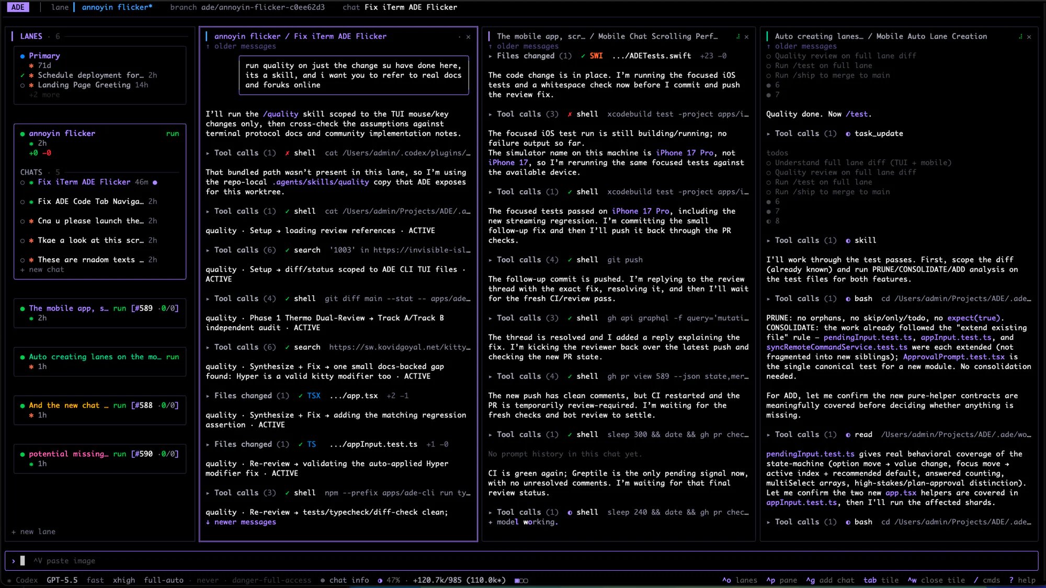
Task: Close the Fix iTerm ADE Flicker pane
Action: point(468,37)
